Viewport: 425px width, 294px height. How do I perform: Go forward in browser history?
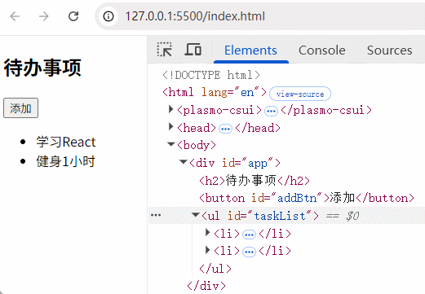point(43,16)
